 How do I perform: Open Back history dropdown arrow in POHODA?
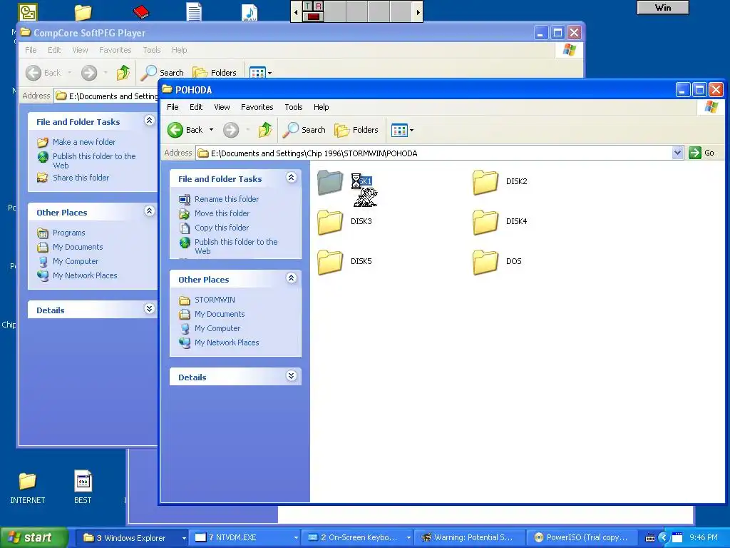point(211,130)
